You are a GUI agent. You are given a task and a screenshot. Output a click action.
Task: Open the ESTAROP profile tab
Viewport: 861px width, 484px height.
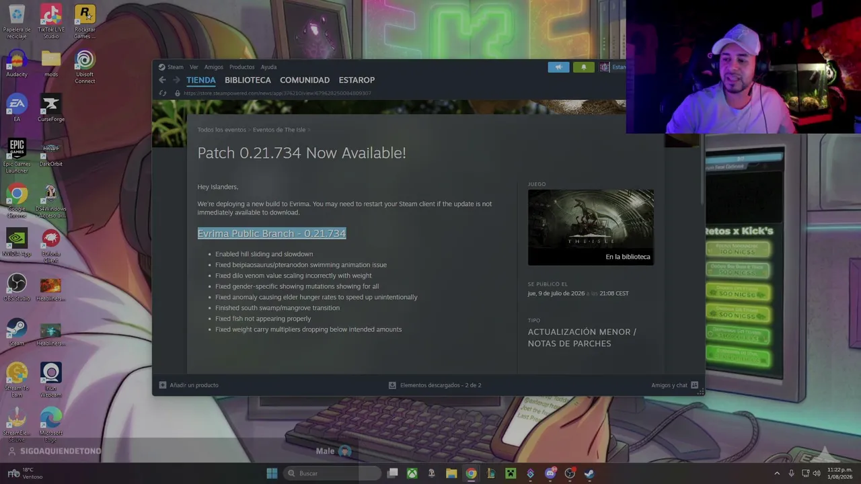pyautogui.click(x=357, y=80)
